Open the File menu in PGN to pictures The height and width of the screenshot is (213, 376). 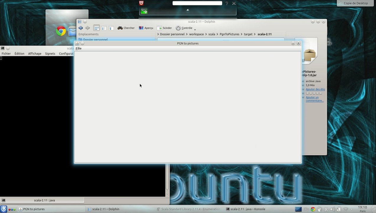click(x=78, y=49)
